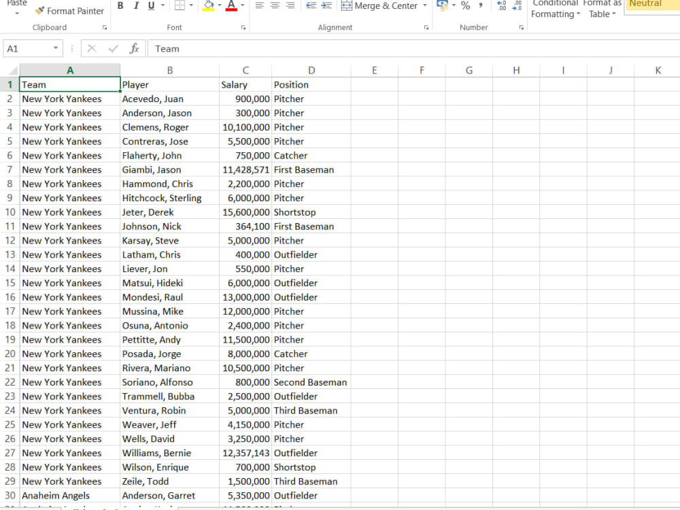Screen dimensions: 680x510
Task: Increase decimal places
Action: [502, 5]
